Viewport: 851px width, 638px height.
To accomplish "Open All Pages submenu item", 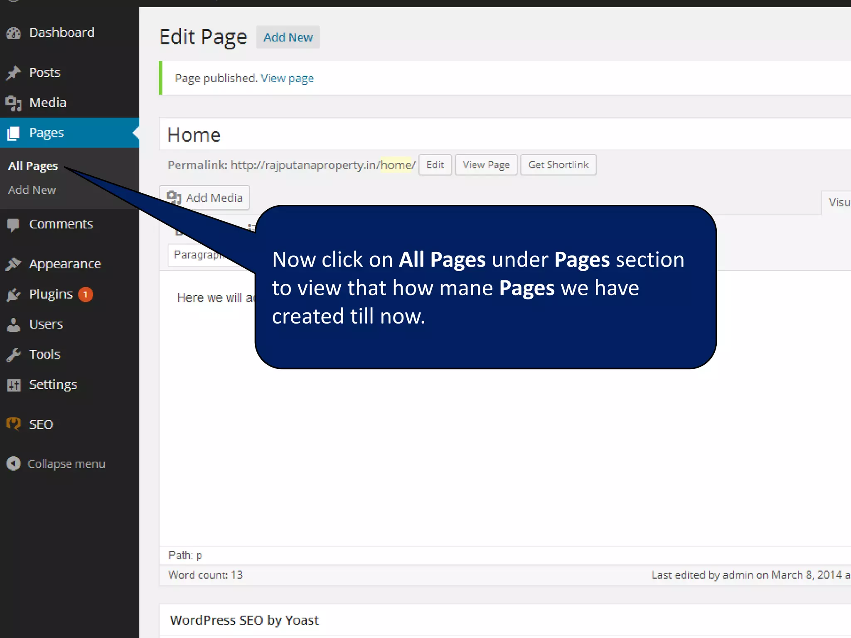I will pos(33,166).
